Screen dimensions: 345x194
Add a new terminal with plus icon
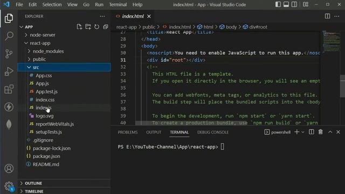click(x=297, y=132)
